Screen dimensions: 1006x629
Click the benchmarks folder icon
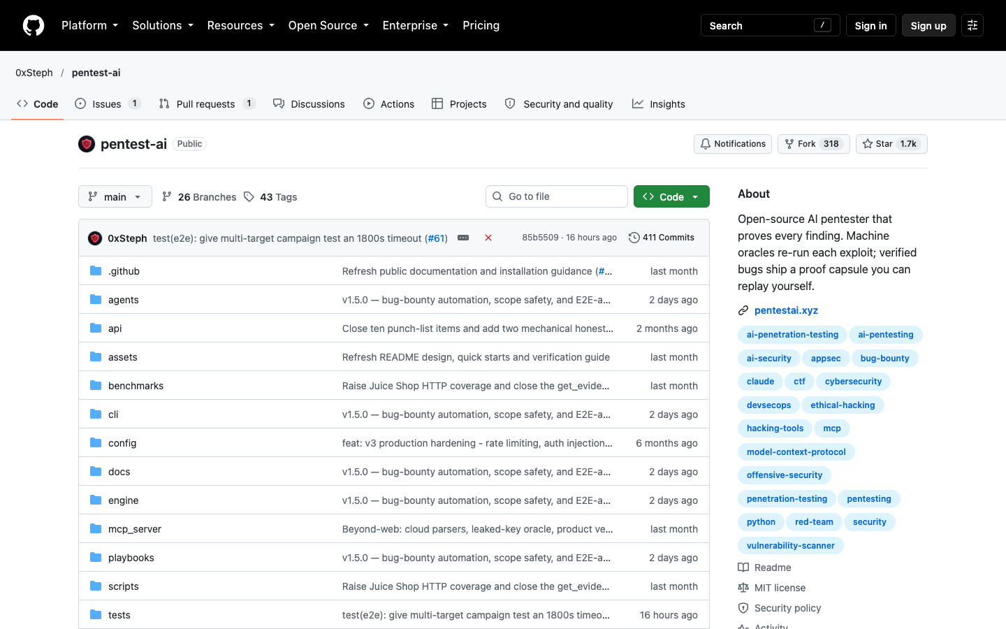point(96,385)
